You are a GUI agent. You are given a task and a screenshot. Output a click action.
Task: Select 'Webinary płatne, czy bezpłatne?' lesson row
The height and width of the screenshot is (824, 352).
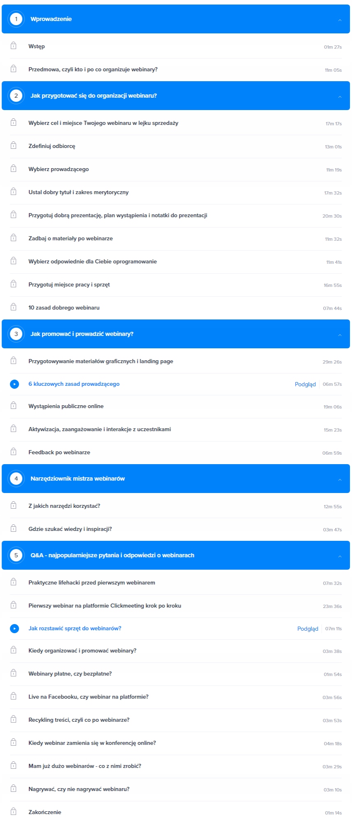point(176,674)
